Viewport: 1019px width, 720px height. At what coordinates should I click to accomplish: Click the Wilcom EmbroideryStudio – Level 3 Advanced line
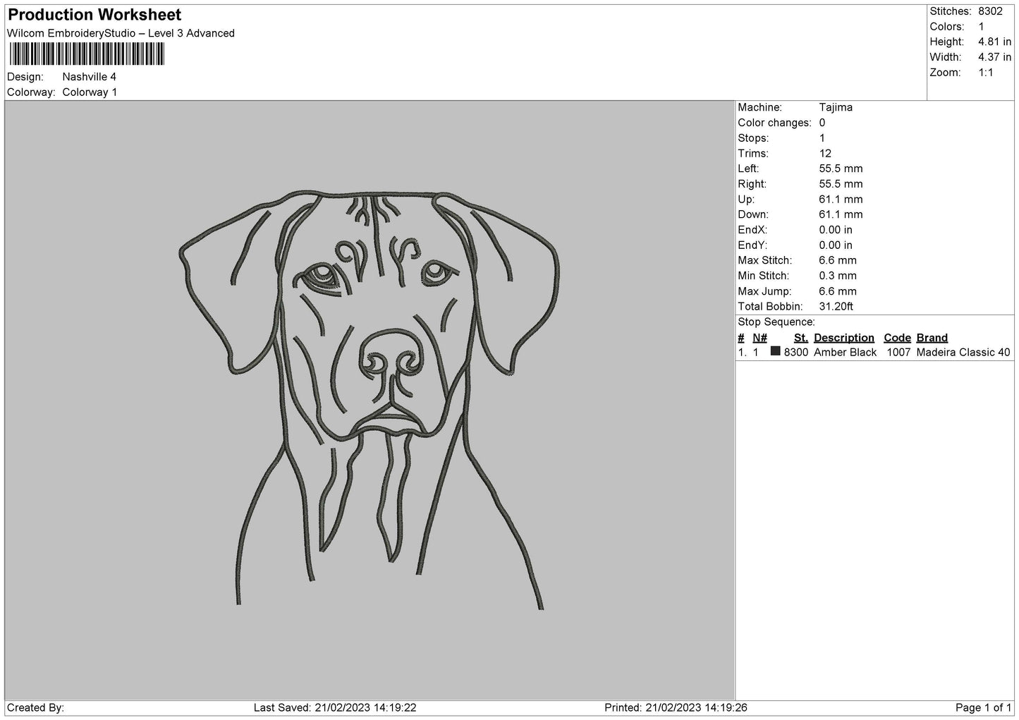coord(121,33)
